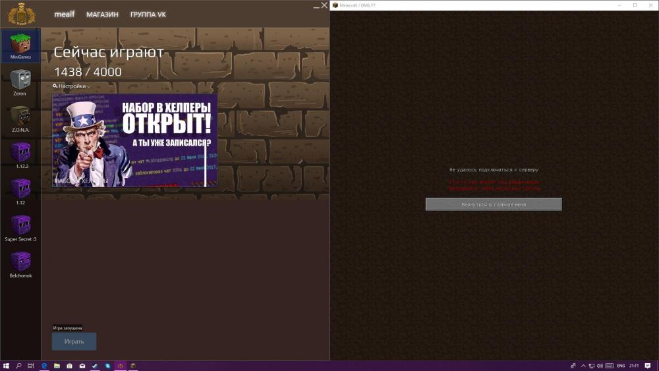Click the launcher logo emblem
The image size is (659, 371).
(20, 14)
